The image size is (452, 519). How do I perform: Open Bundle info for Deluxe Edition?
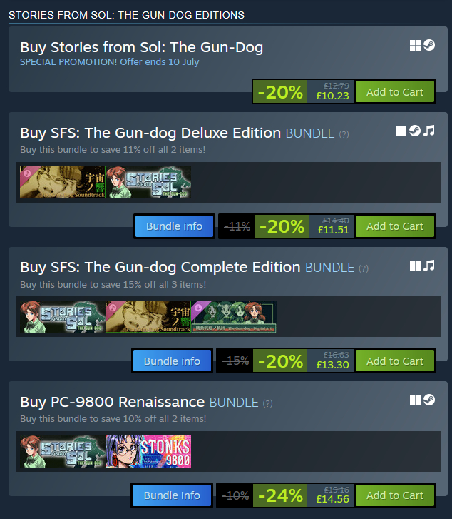(x=174, y=226)
